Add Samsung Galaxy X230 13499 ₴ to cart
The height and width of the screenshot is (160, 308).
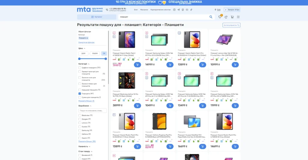coord(202,105)
